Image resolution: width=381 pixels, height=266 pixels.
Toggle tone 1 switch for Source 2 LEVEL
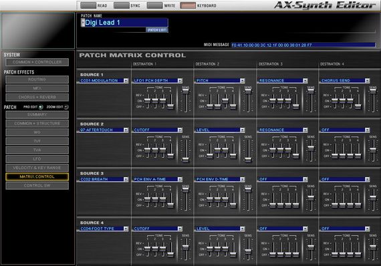(210, 156)
